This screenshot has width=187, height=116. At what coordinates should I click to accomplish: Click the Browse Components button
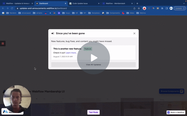tap(172, 91)
